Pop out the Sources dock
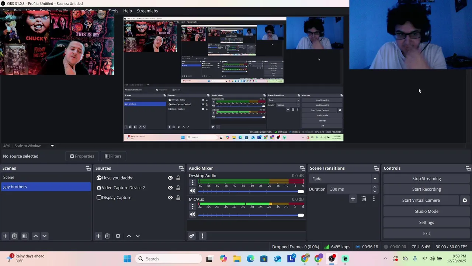Viewport: 472px width, 266px height. (x=181, y=168)
